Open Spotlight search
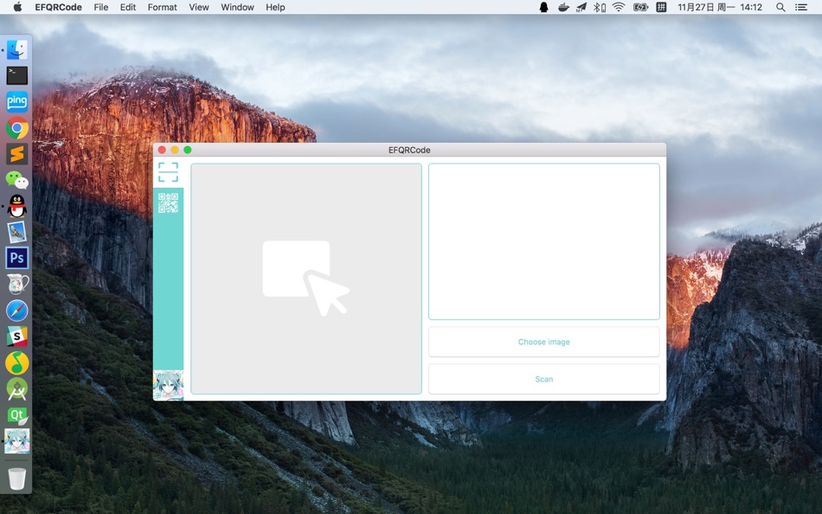 click(780, 7)
